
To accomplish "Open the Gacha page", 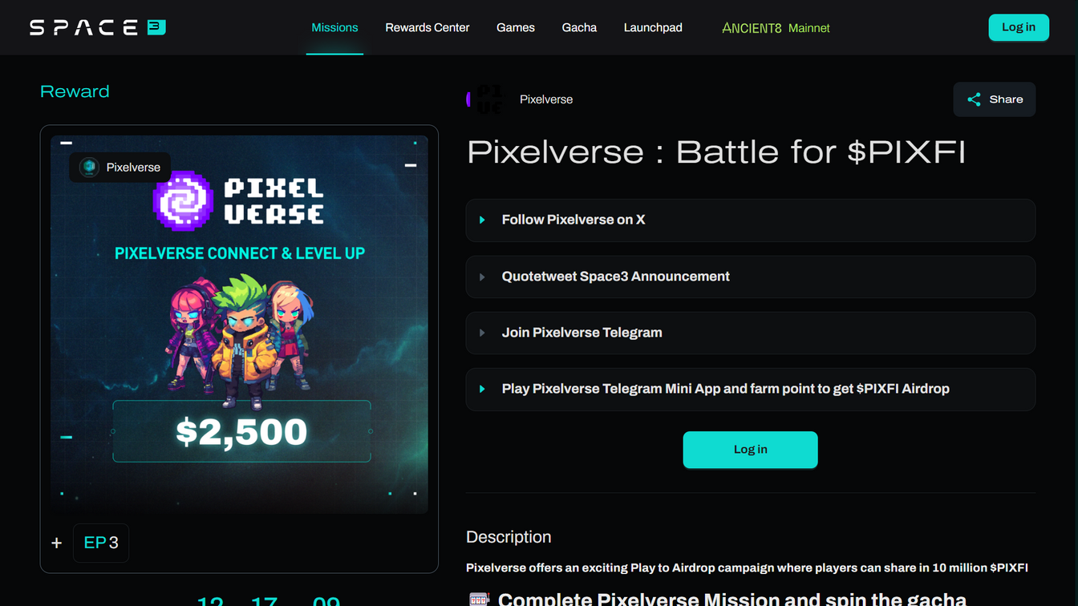I will click(579, 27).
